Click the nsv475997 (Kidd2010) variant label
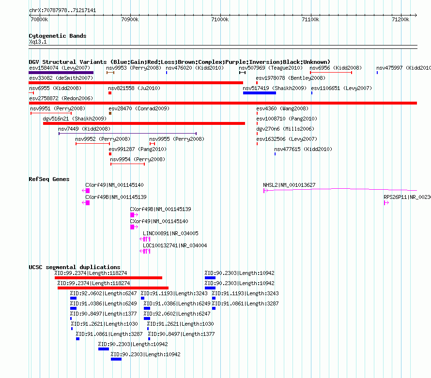This screenshot has width=431, height=378. [403, 68]
